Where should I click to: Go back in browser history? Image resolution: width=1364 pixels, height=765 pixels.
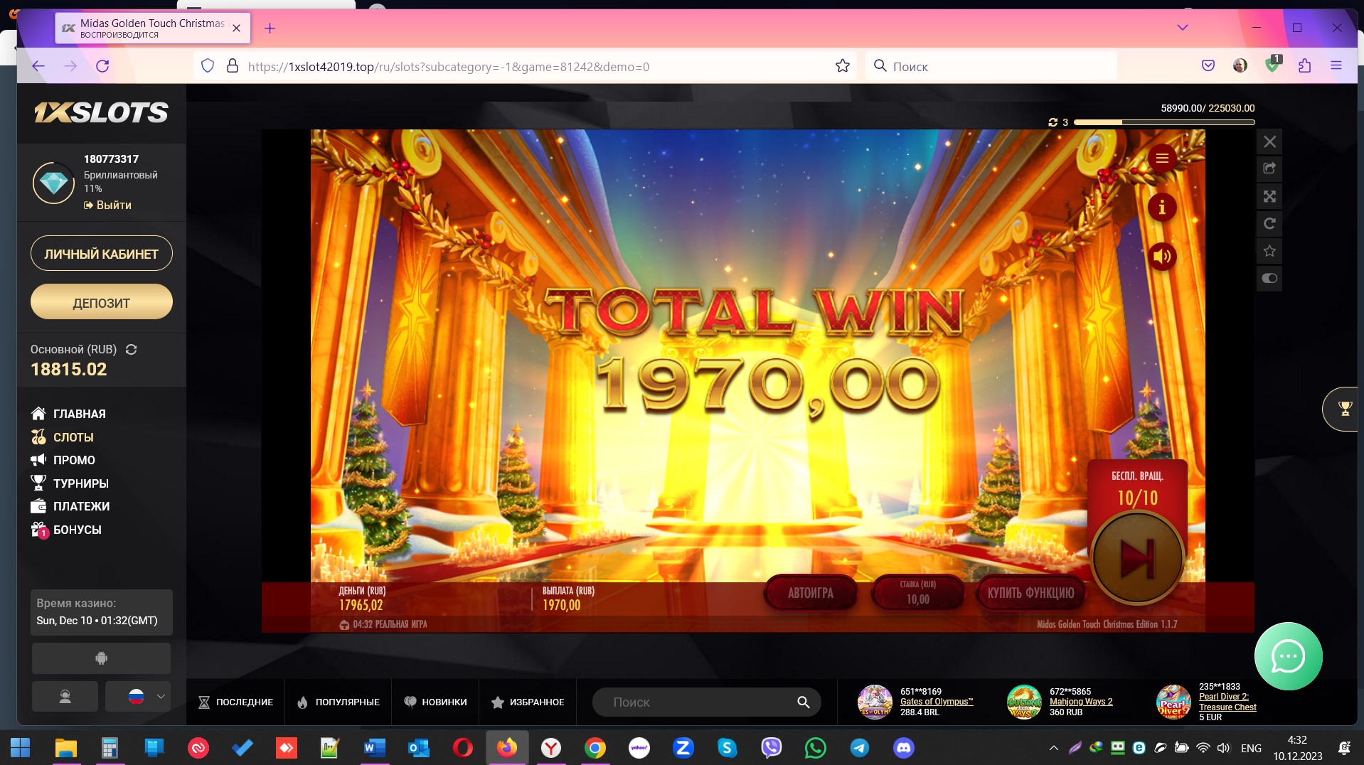click(x=38, y=66)
